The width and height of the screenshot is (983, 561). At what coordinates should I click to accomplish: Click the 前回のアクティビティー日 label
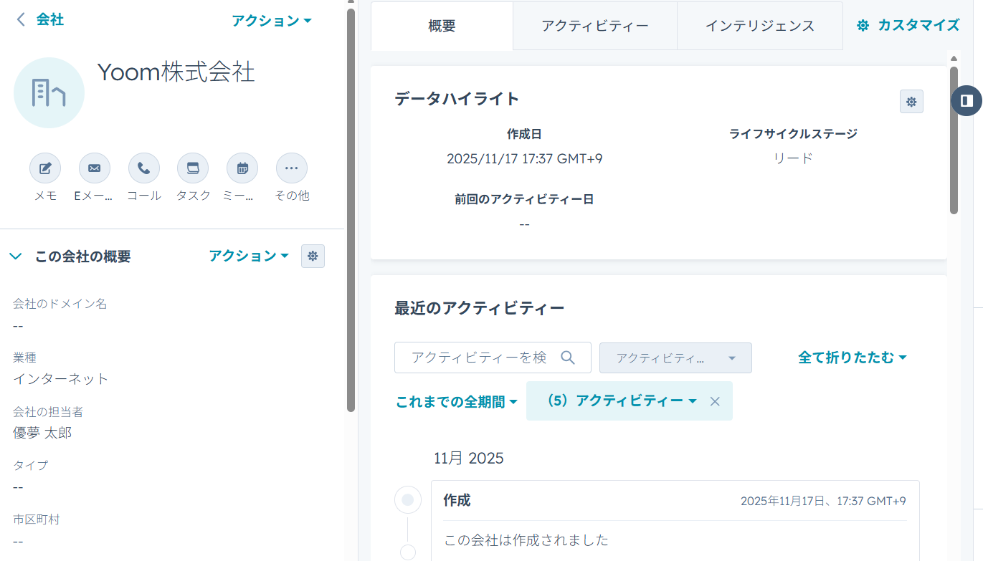(524, 199)
